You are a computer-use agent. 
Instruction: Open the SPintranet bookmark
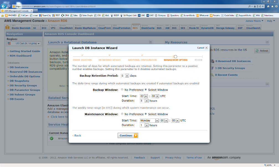[202, 15]
